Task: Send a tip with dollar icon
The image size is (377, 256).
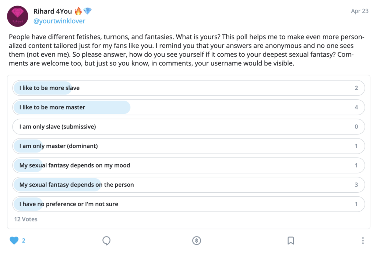Action: 197,241
